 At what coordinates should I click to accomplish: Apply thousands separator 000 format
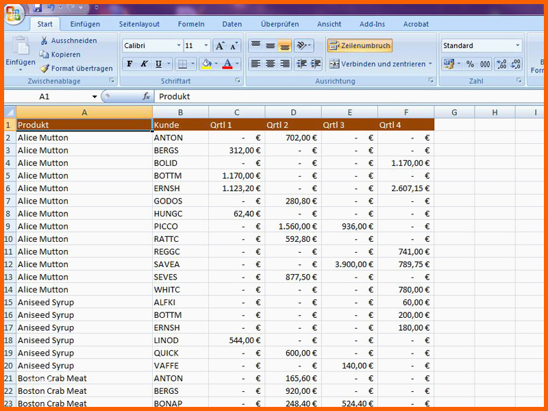tap(485, 64)
